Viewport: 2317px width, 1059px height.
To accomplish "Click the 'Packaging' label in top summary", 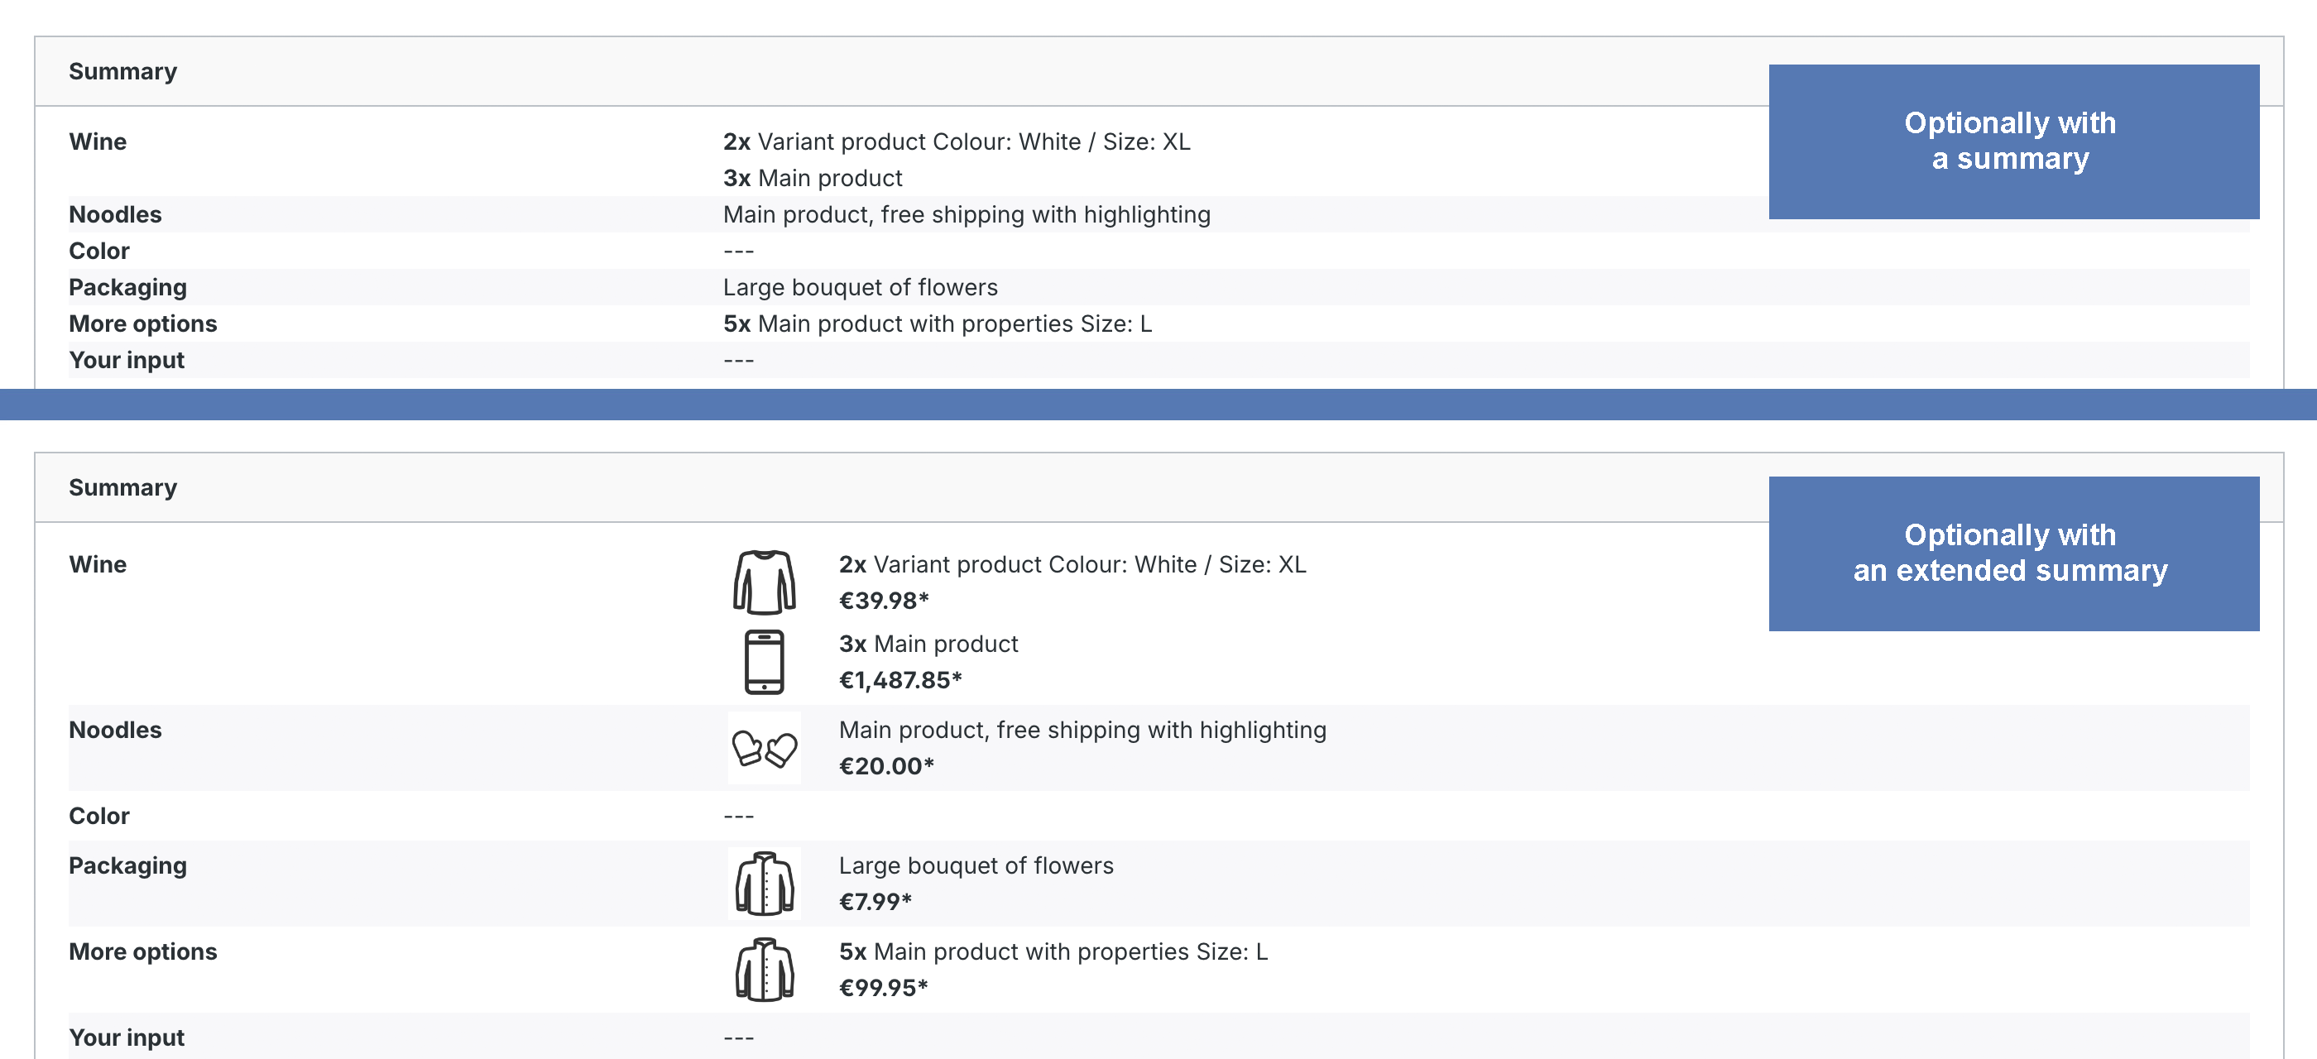I will [x=127, y=288].
